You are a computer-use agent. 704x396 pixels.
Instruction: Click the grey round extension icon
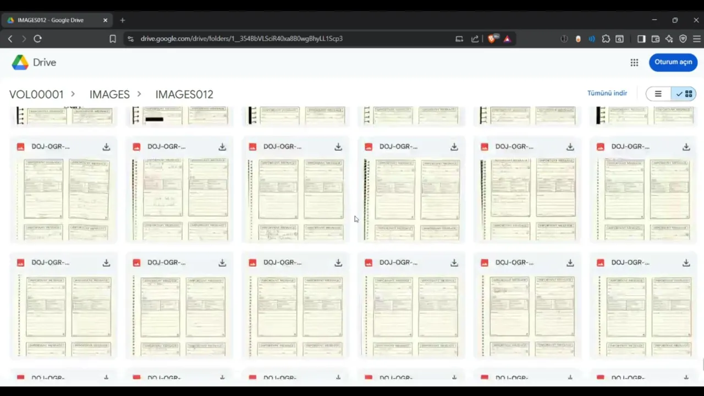[x=564, y=38]
